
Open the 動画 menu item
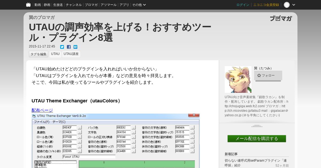[38, 5]
